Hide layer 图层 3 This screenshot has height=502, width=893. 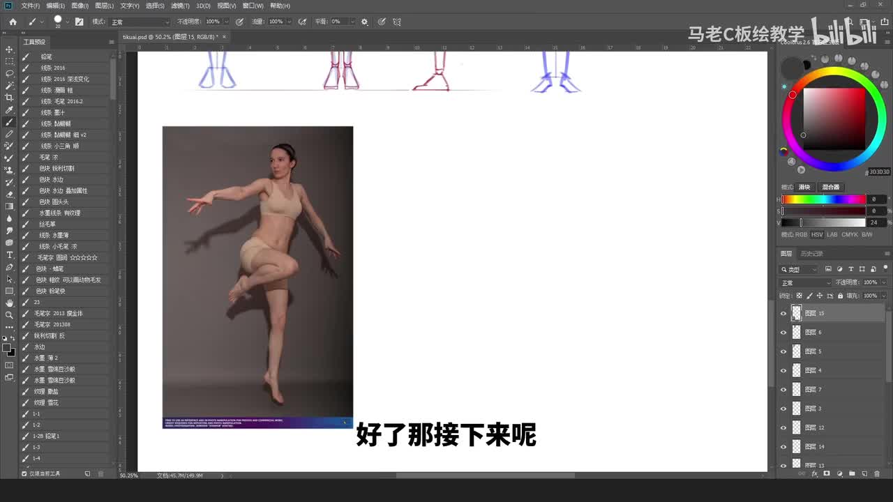tap(783, 409)
